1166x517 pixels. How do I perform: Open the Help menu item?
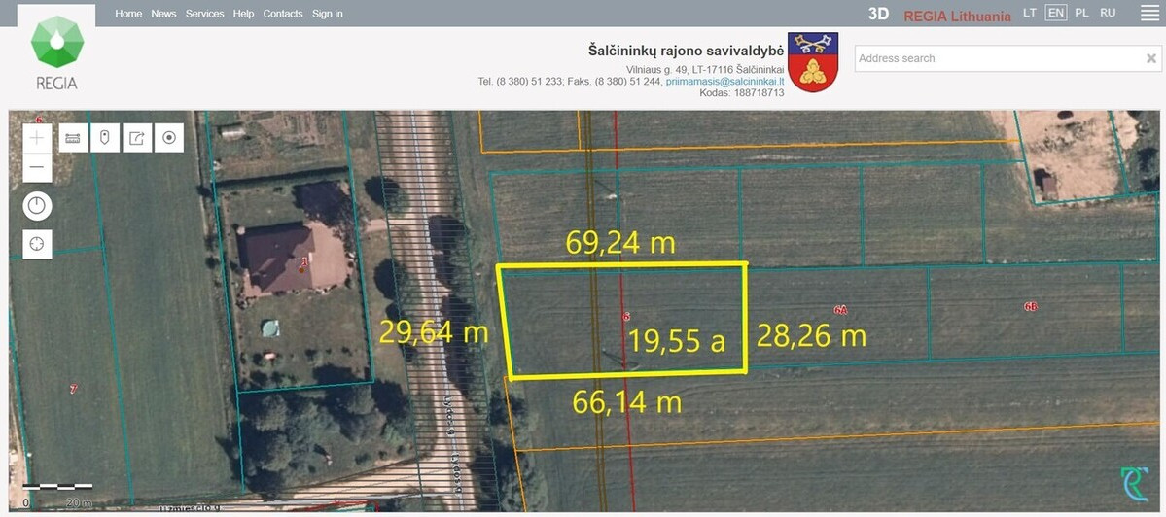243,14
